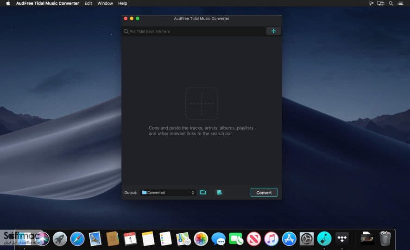
Task: Click the Convert button
Action: point(264,193)
